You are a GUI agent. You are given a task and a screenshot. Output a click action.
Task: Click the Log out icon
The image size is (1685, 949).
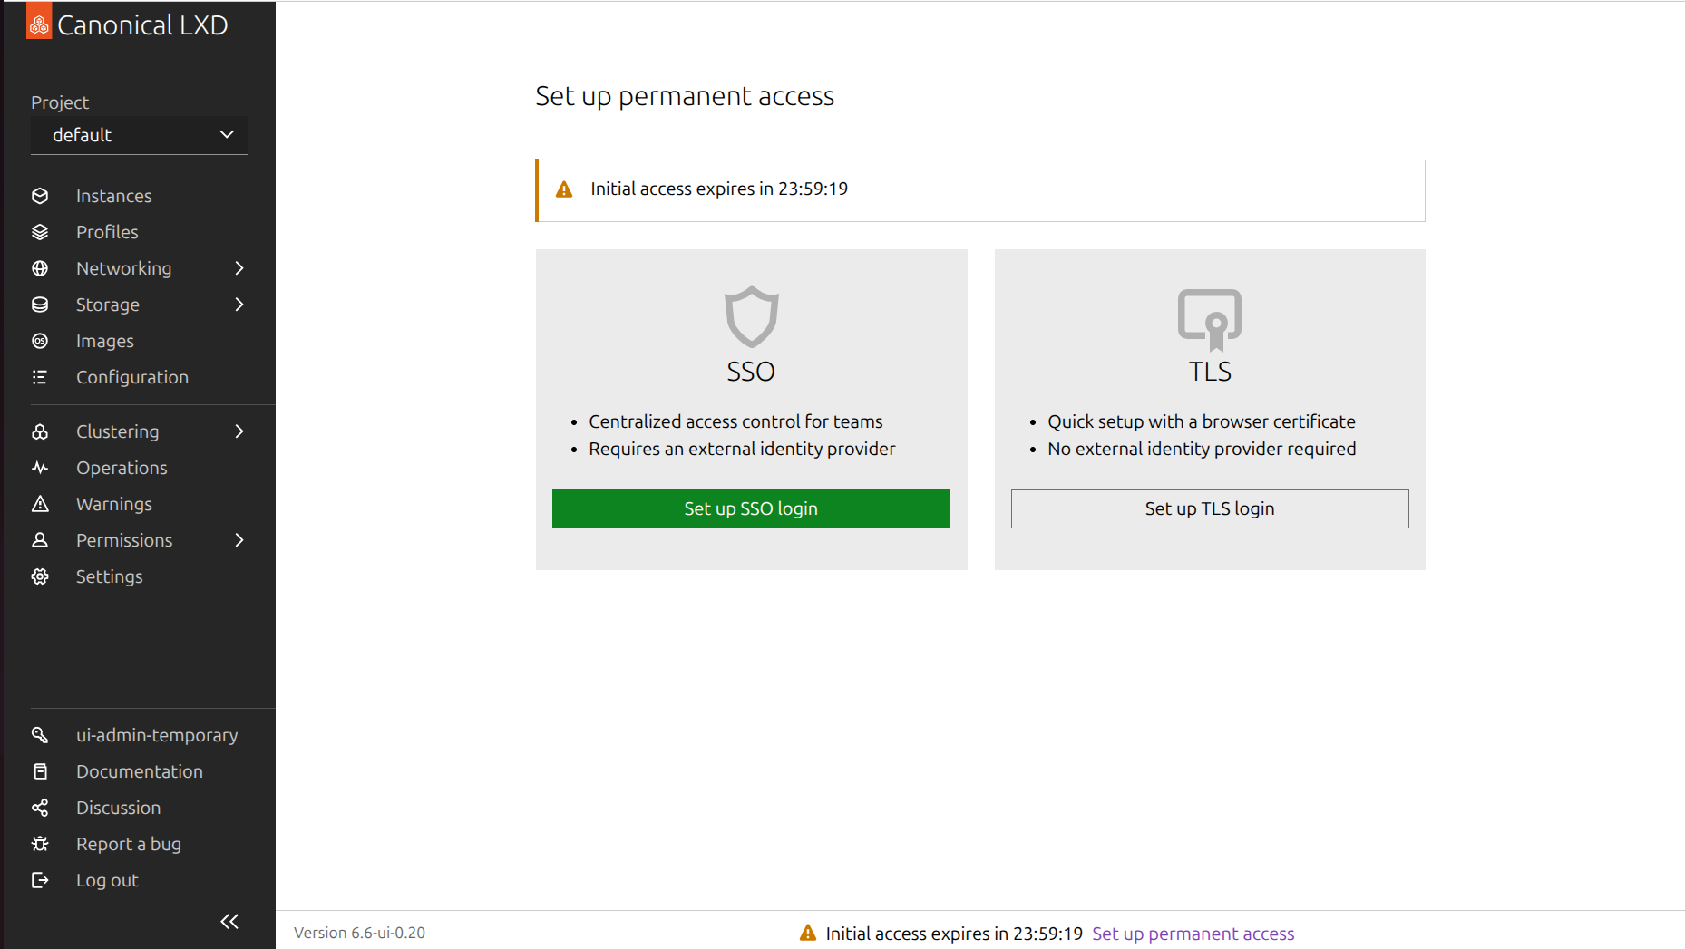point(40,880)
